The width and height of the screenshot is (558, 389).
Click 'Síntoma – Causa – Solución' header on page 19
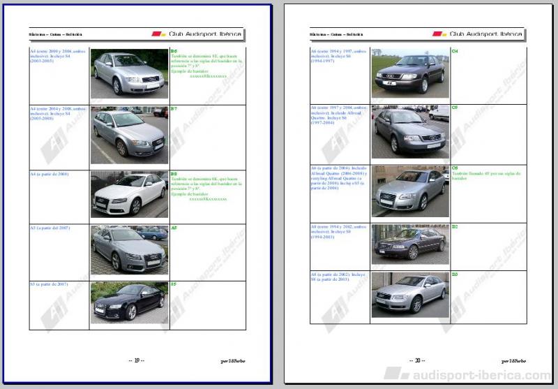pos(56,34)
